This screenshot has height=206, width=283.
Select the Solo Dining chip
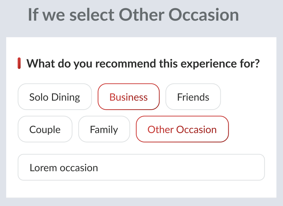click(55, 97)
